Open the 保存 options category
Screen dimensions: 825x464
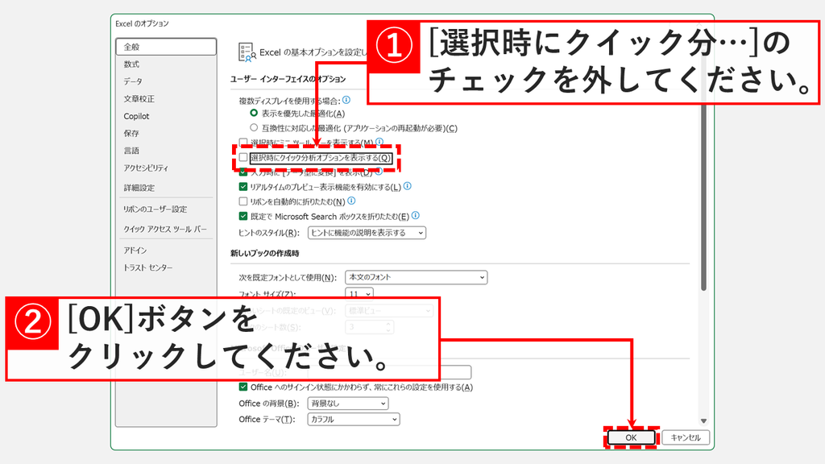(131, 134)
